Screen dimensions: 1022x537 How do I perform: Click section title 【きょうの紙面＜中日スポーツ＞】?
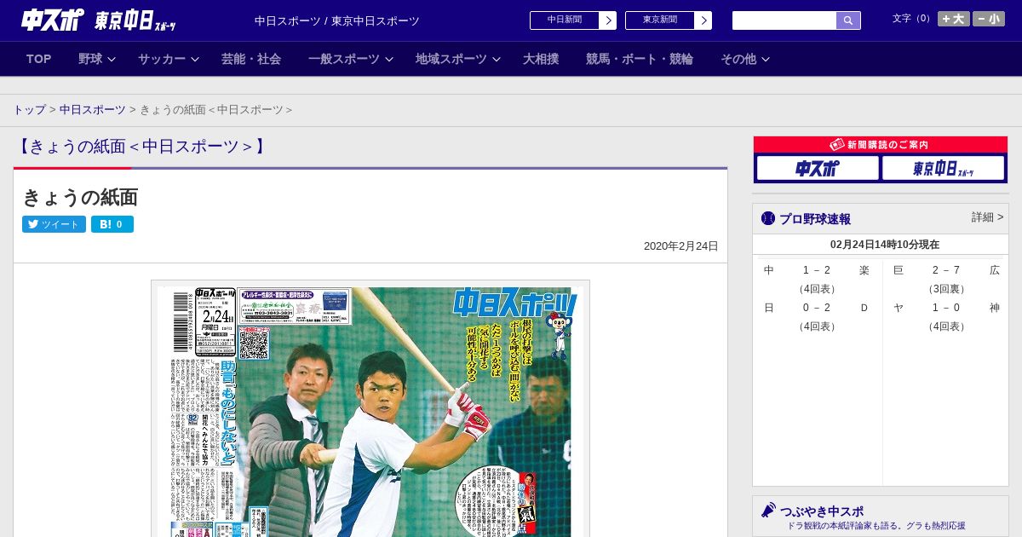click(142, 147)
